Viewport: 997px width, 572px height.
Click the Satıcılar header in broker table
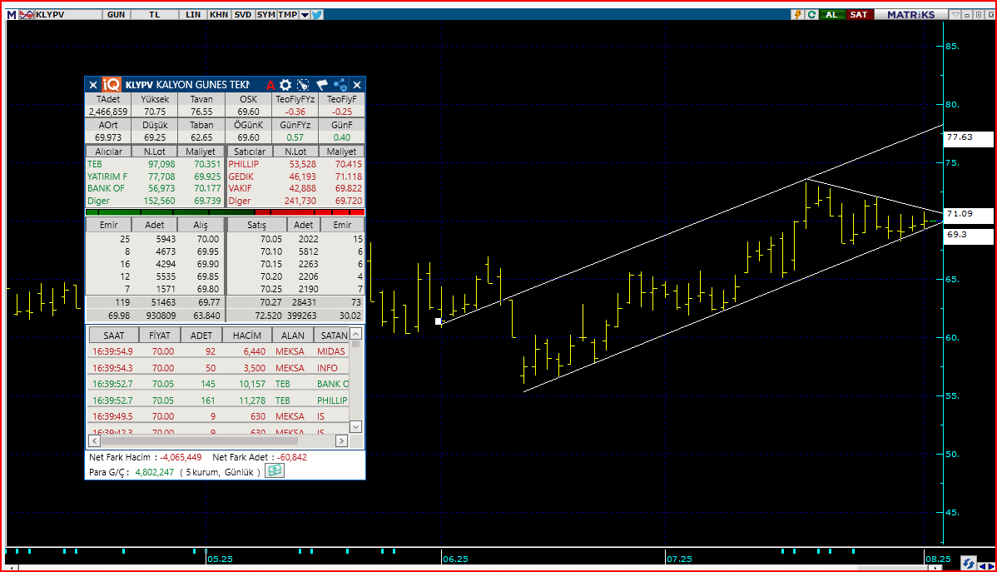(x=250, y=152)
